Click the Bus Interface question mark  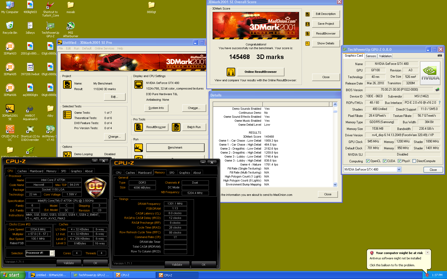[x=439, y=103]
